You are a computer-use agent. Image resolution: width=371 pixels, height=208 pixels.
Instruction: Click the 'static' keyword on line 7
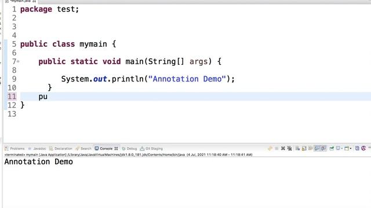[84, 62]
